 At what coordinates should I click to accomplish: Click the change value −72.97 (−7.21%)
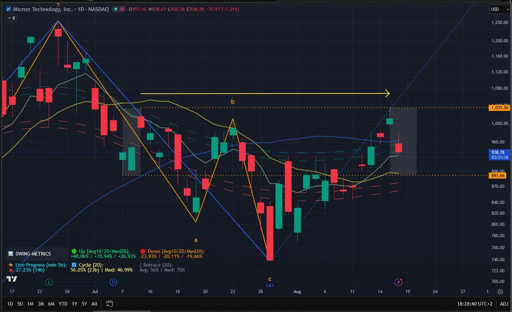[x=222, y=9]
